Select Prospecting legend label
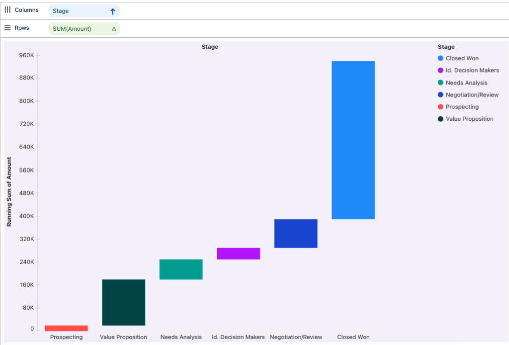The image size is (509, 345). pos(462,107)
